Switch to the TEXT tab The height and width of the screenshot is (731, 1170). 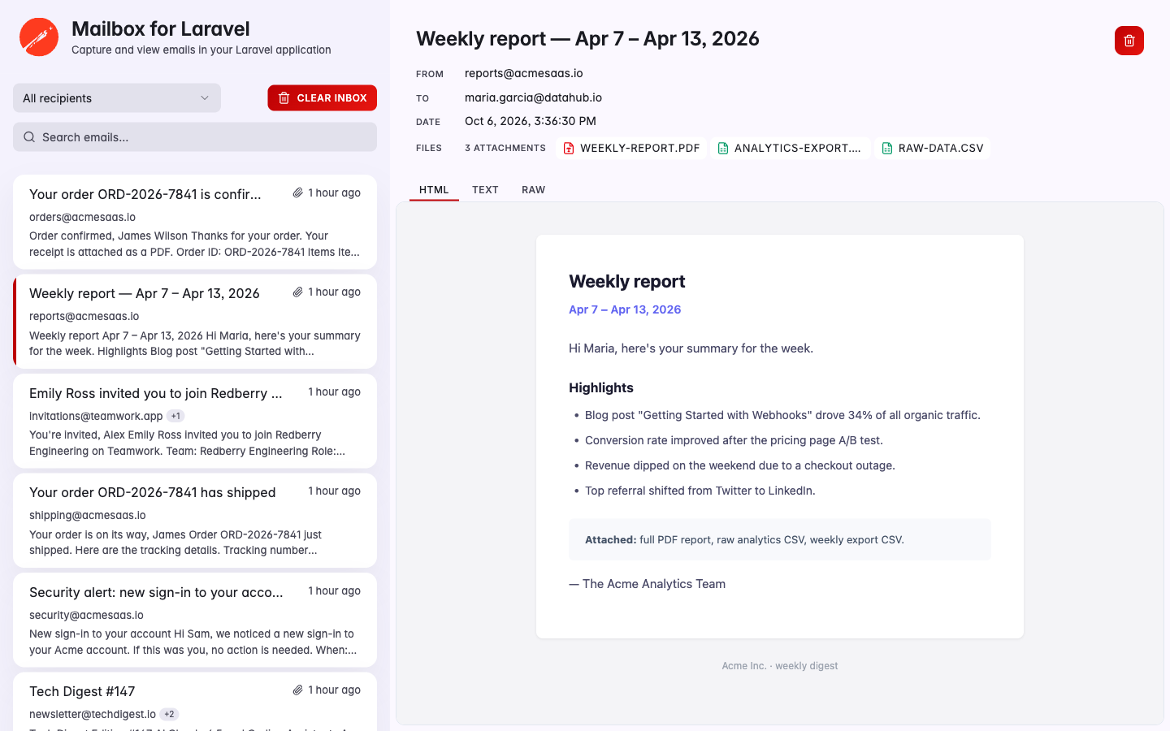click(x=485, y=190)
